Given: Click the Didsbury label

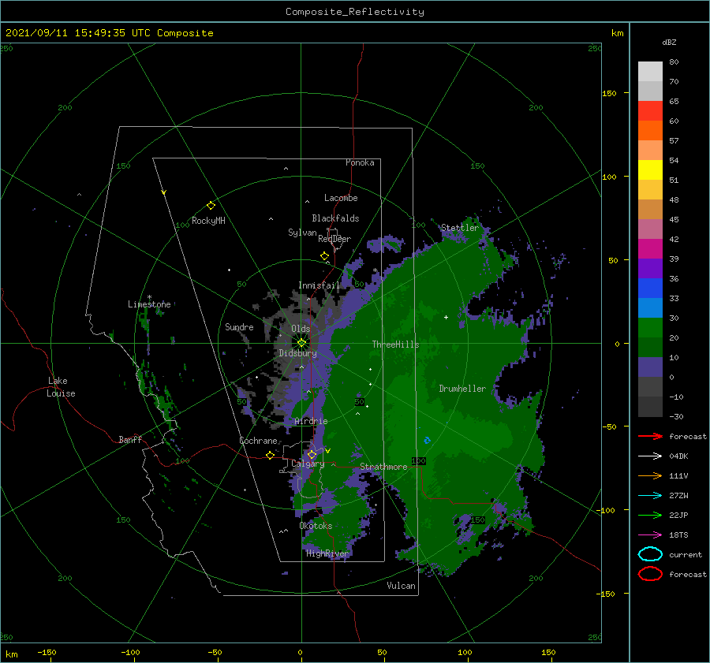Looking at the screenshot, I should pyautogui.click(x=298, y=353).
